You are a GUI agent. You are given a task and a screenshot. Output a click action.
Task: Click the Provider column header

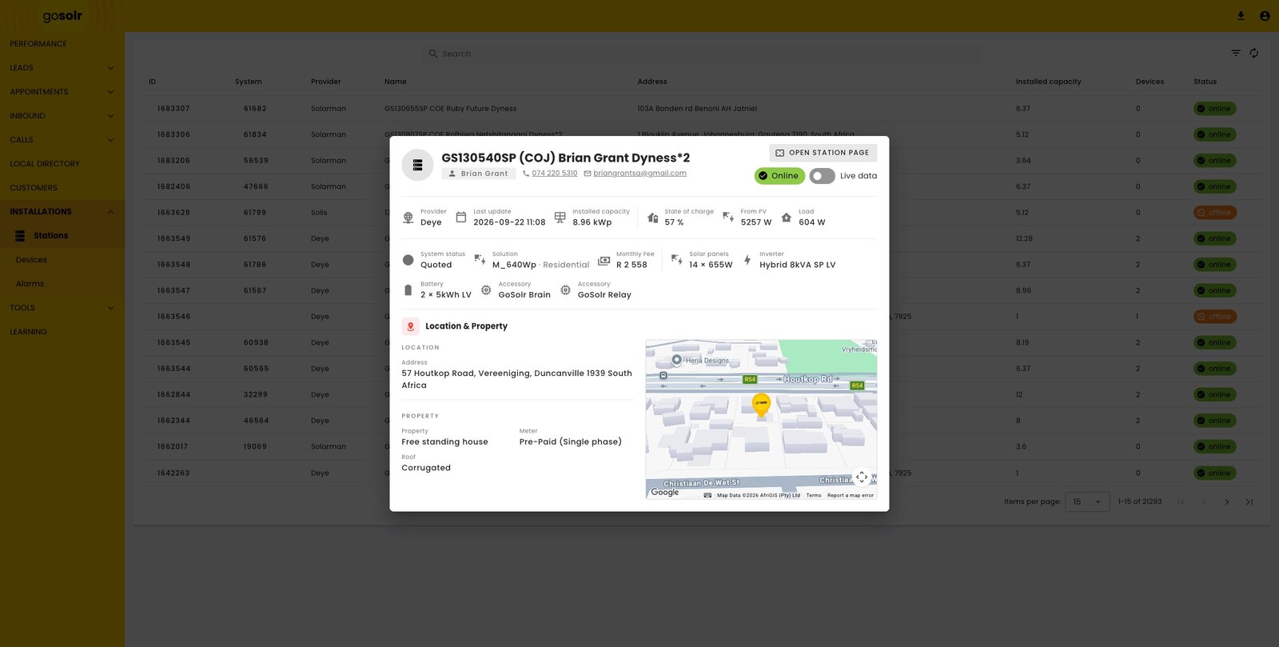tap(326, 82)
